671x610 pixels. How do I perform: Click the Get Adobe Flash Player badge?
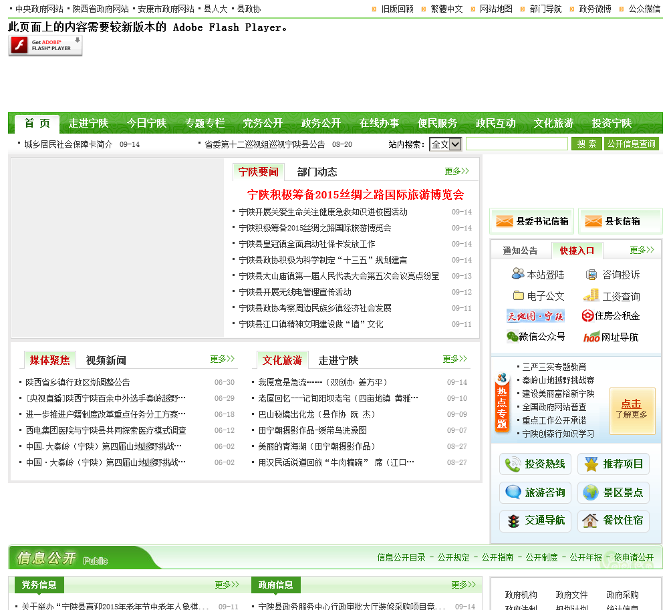pos(45,45)
